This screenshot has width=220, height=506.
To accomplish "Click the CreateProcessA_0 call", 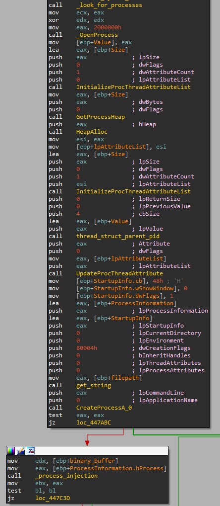I will click(104, 408).
